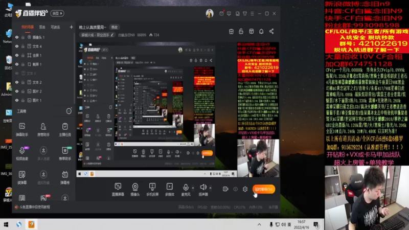Hide the 文本 2 layer

point(17,82)
